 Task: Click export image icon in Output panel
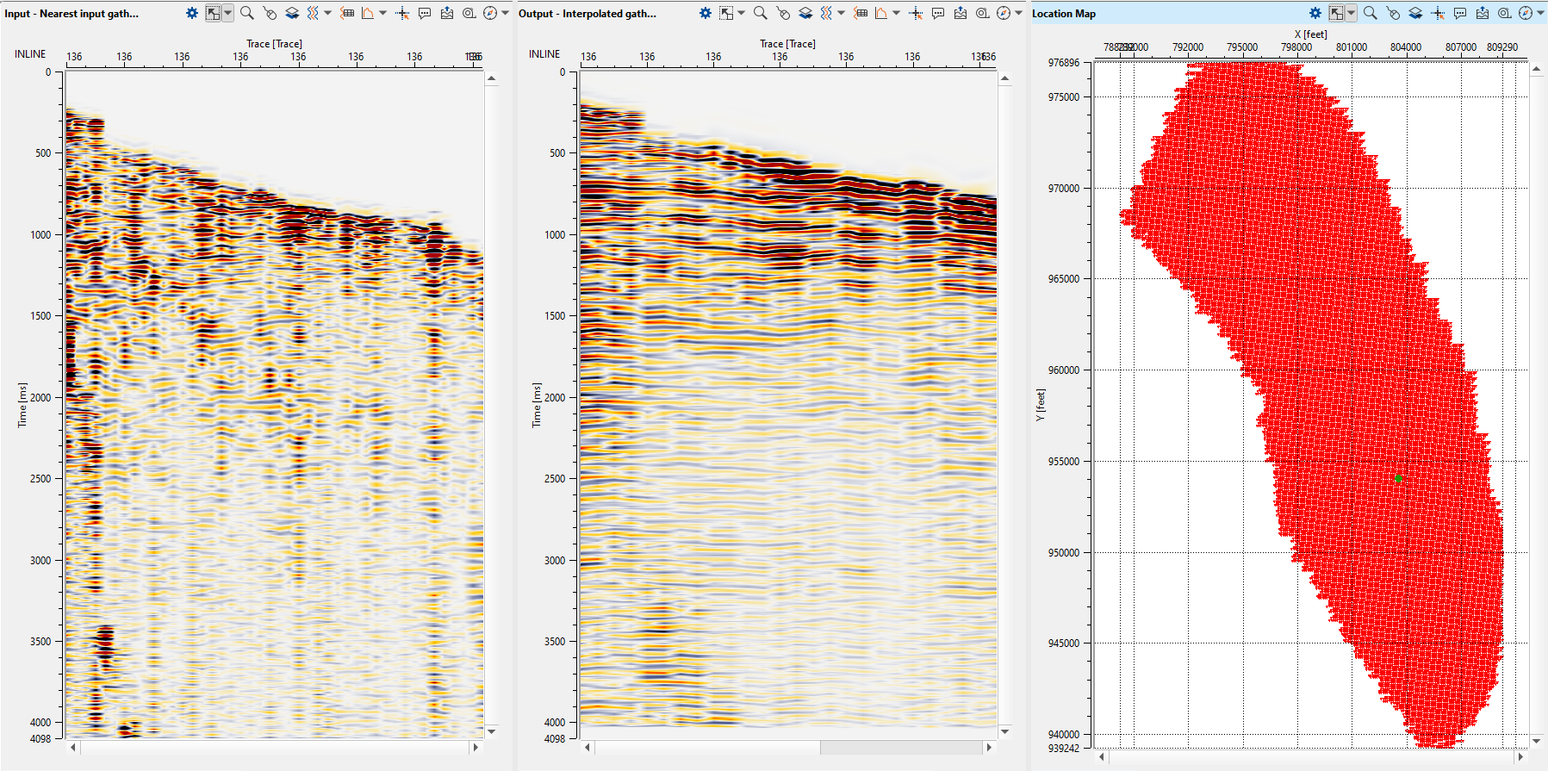961,13
